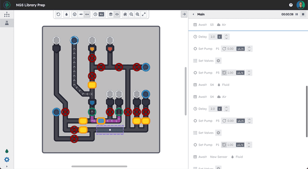Open the hierarchy diagram icon in sidebar

click(7, 14)
